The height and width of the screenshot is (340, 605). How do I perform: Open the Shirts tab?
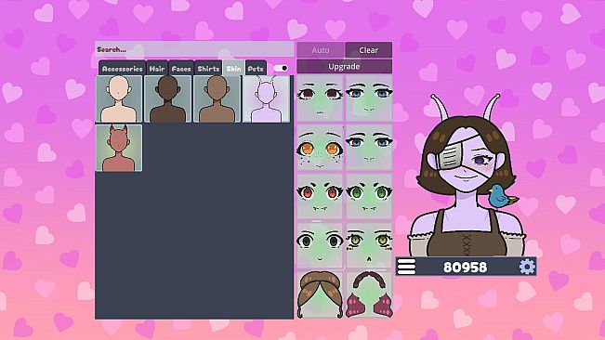pos(208,68)
